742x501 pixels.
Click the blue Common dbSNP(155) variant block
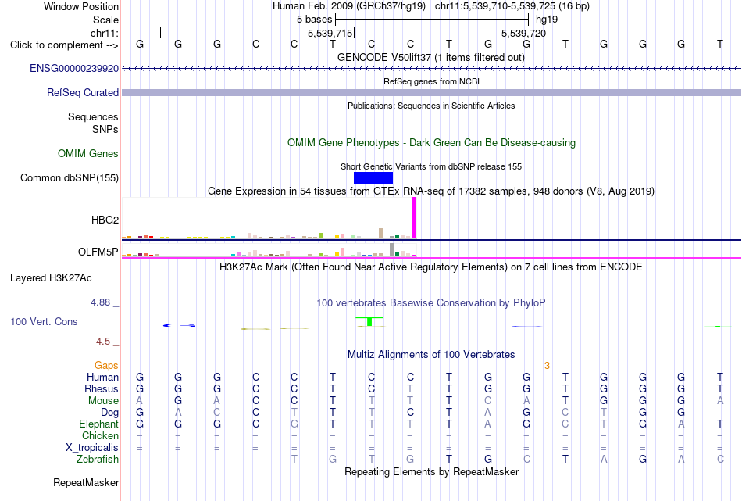[x=373, y=177]
